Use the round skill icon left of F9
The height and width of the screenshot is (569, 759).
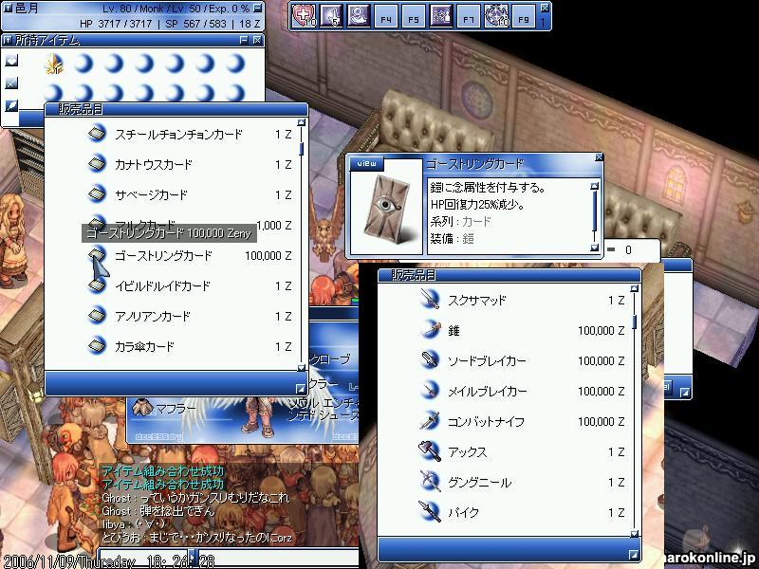(x=496, y=16)
